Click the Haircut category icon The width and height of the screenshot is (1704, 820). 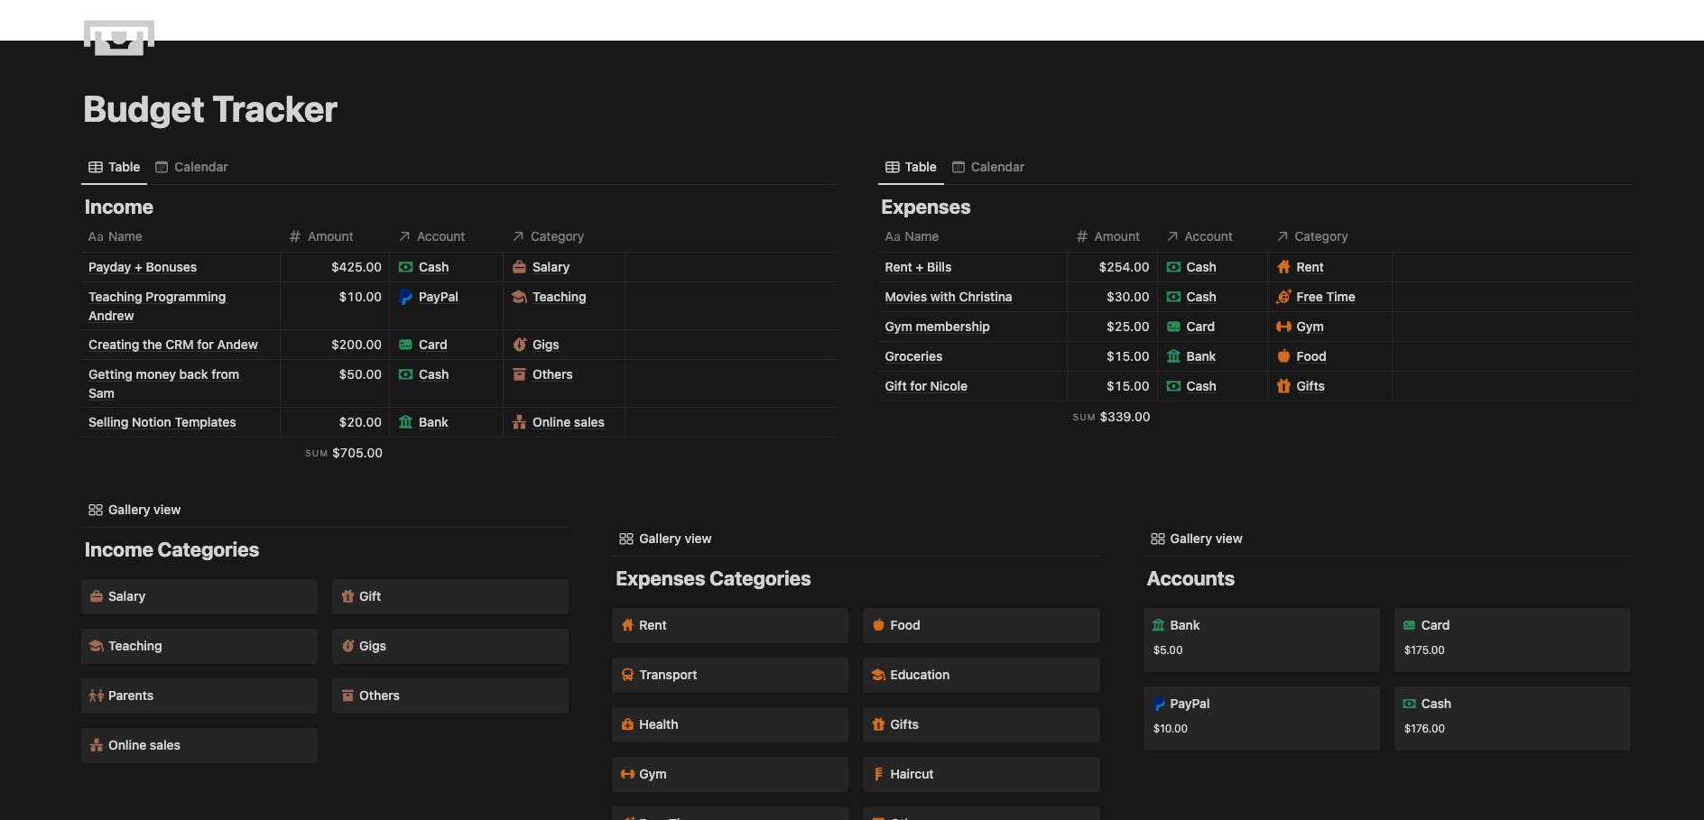pos(878,774)
